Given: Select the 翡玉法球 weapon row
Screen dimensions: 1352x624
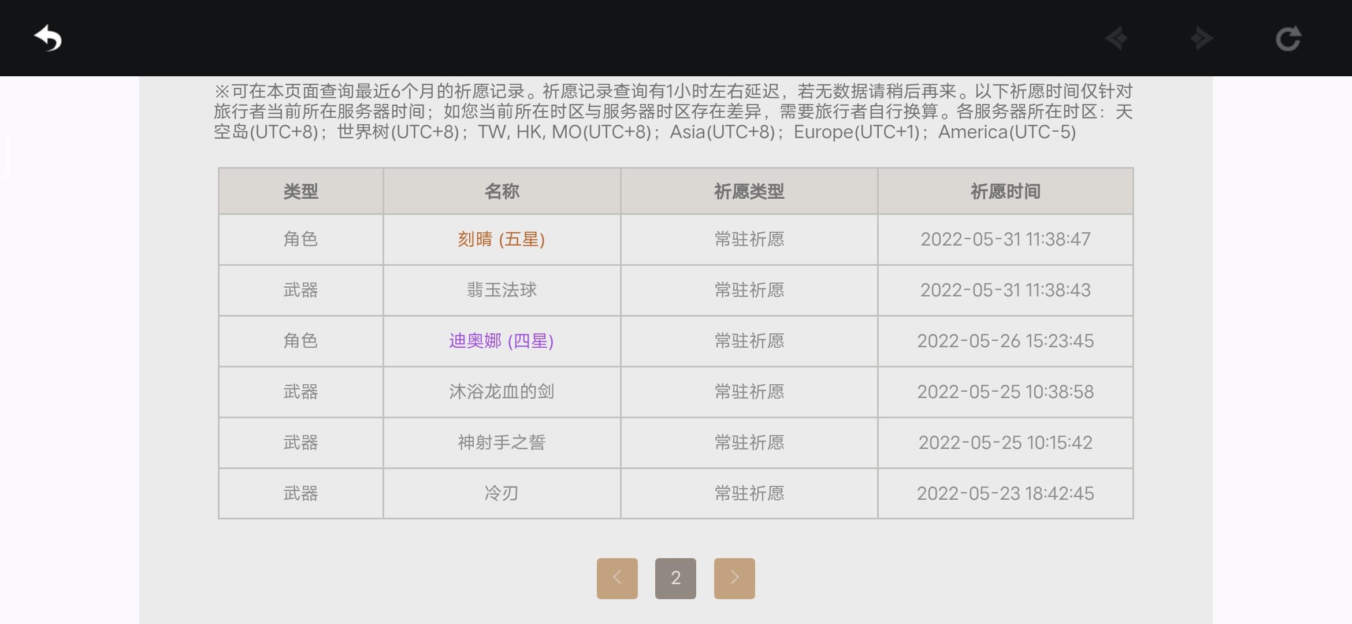Looking at the screenshot, I should tap(675, 290).
